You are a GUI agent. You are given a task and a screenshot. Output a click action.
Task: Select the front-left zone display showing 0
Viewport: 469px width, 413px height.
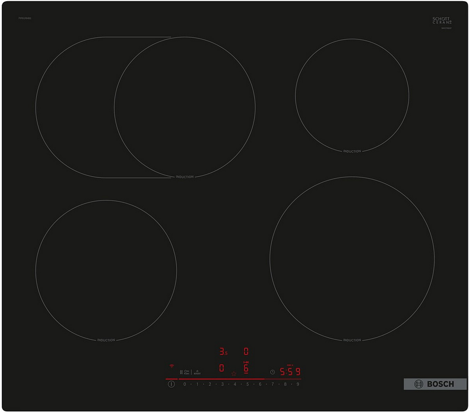(x=222, y=368)
